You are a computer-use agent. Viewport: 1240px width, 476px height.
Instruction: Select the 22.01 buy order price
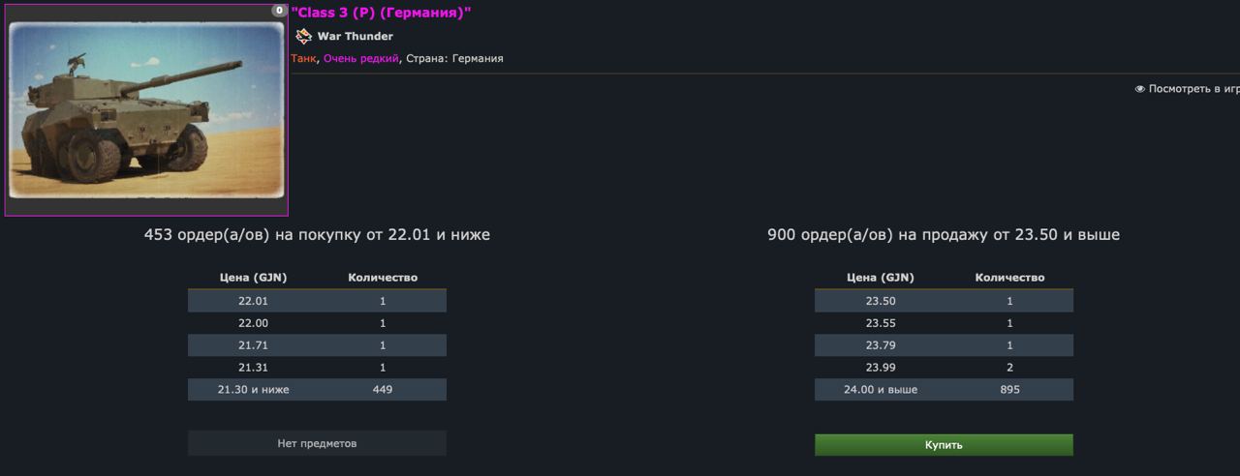pyautogui.click(x=253, y=301)
